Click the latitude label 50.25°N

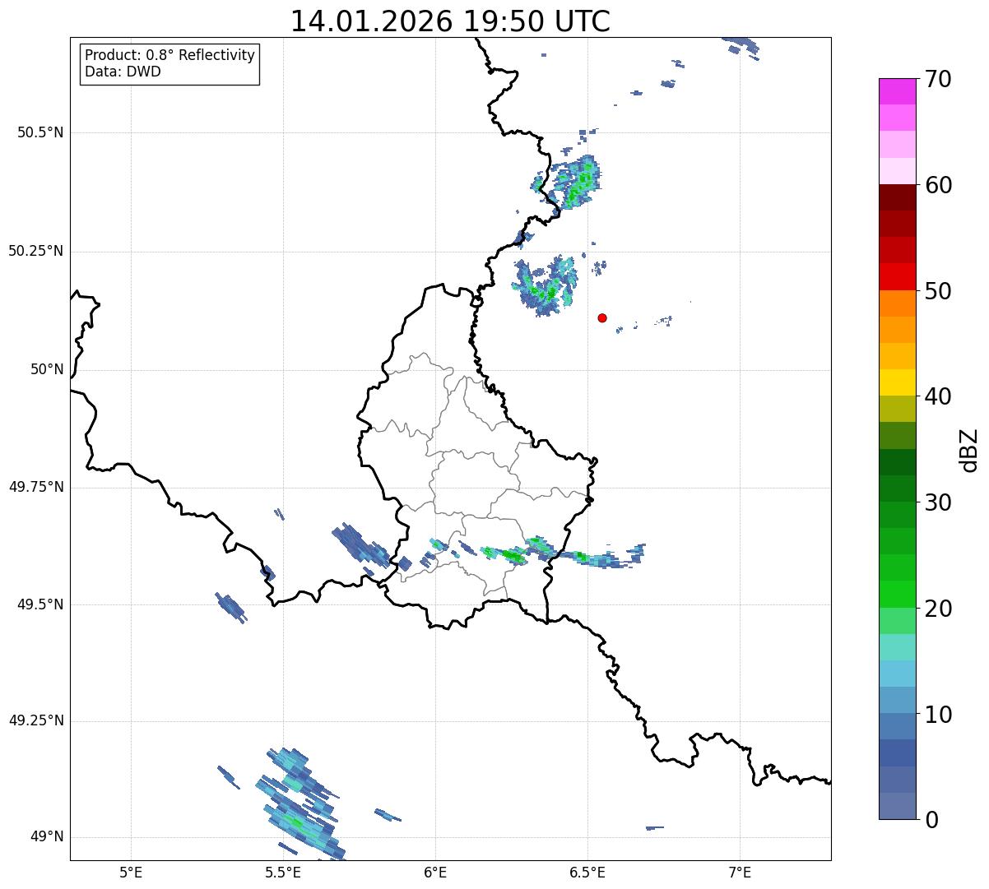tap(35, 252)
